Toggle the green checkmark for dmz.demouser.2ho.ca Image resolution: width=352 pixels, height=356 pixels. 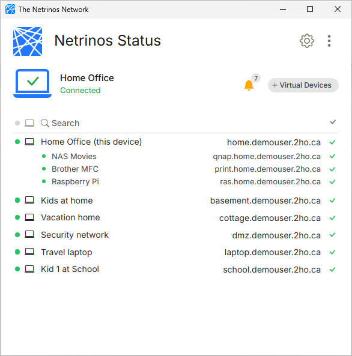pos(332,235)
